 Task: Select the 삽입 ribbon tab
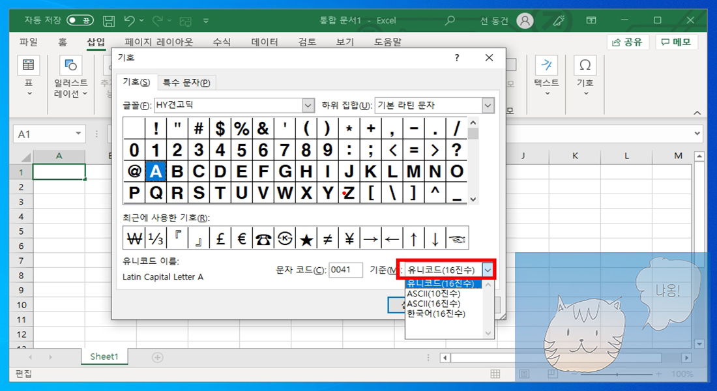coord(96,42)
